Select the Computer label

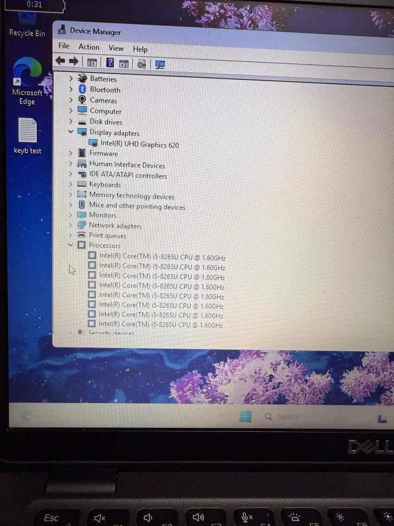point(106,111)
